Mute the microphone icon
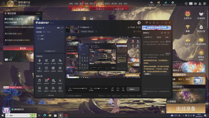 (70, 88)
